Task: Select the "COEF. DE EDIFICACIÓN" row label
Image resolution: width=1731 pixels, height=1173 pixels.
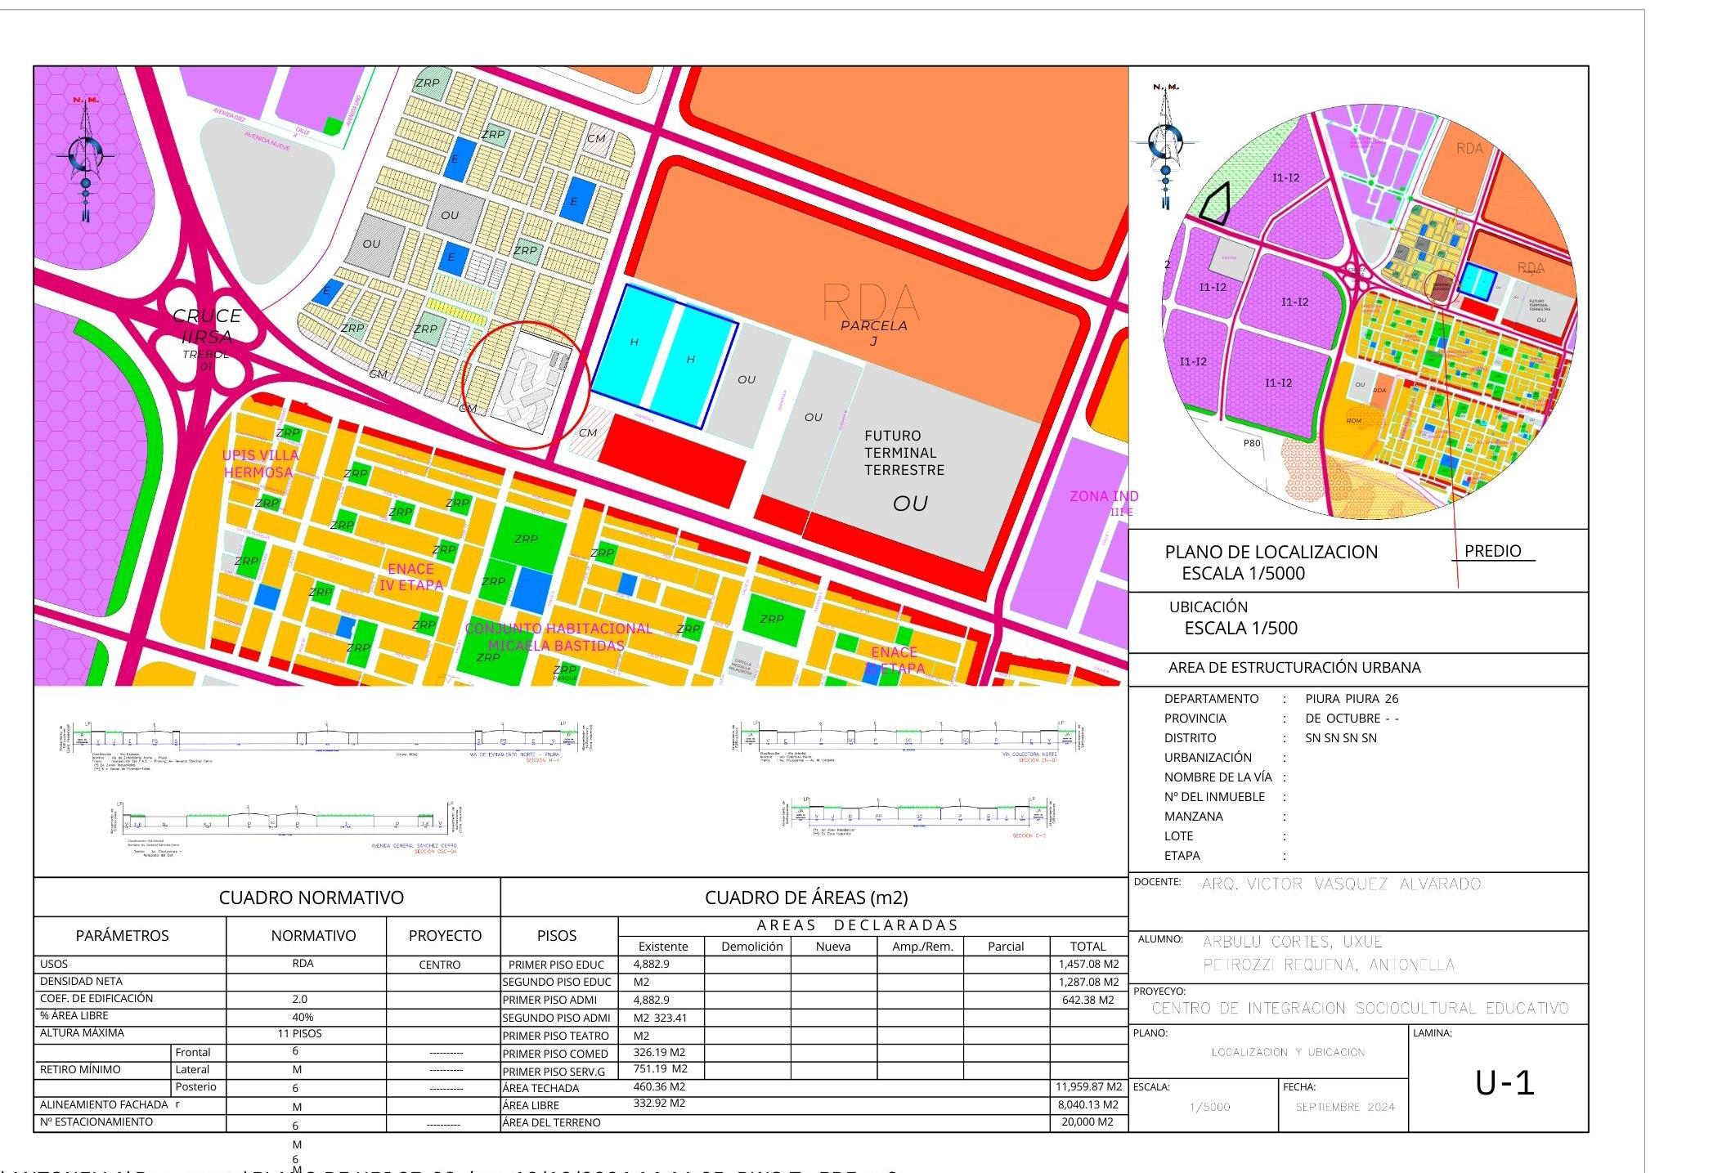Action: [x=96, y=998]
